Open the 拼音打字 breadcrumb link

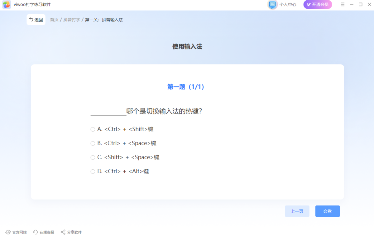[72, 20]
